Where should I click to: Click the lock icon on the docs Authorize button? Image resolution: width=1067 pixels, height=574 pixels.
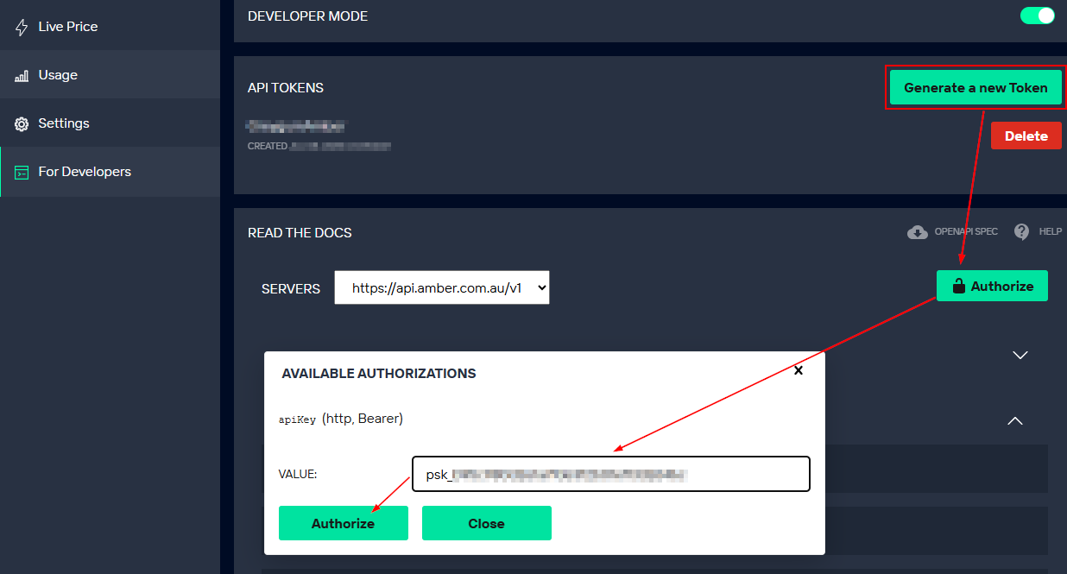958,287
